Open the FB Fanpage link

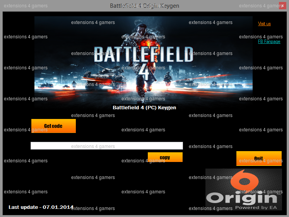(x=269, y=41)
